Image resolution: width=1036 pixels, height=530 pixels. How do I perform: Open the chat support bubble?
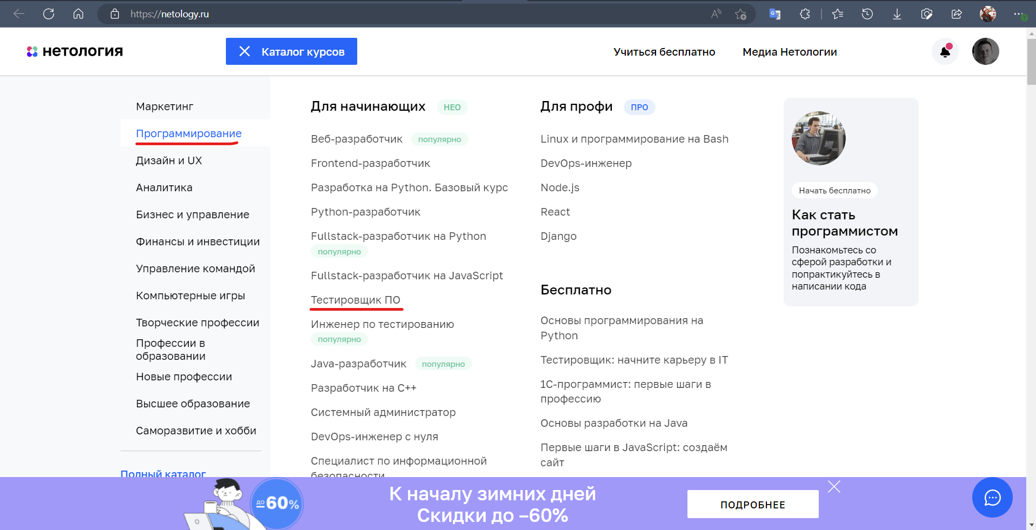tap(992, 498)
